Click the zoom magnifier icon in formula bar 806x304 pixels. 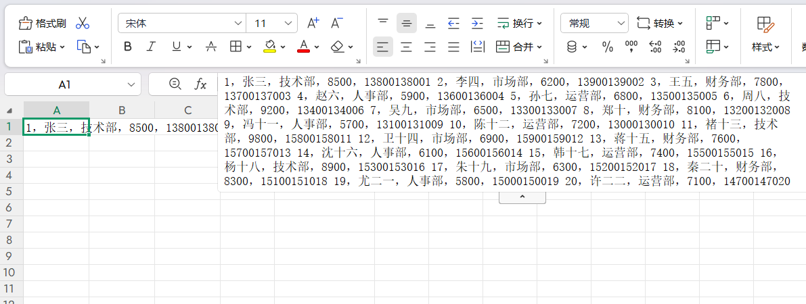tap(175, 84)
